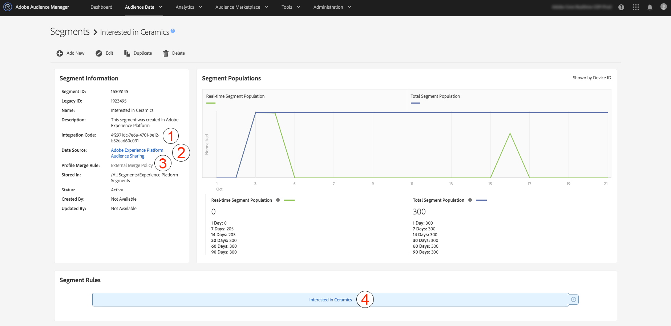The height and width of the screenshot is (326, 671).
Task: Click the Real-time Segment Population value 0
Action: (213, 212)
